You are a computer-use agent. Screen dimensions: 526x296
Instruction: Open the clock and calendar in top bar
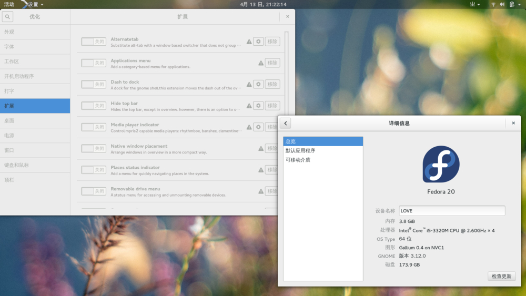coord(264,4)
